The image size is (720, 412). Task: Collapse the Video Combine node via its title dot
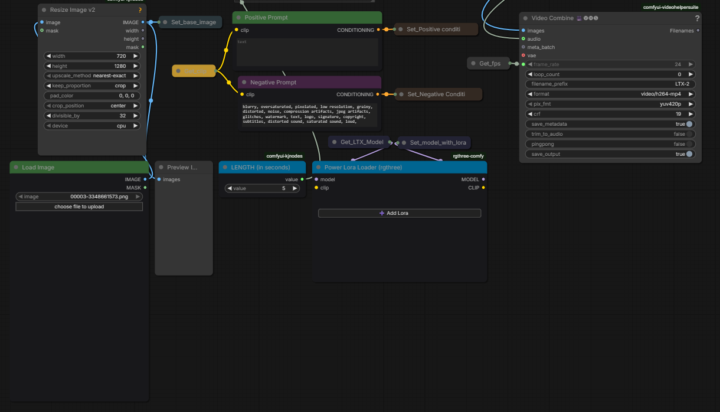pyautogui.click(x=525, y=18)
